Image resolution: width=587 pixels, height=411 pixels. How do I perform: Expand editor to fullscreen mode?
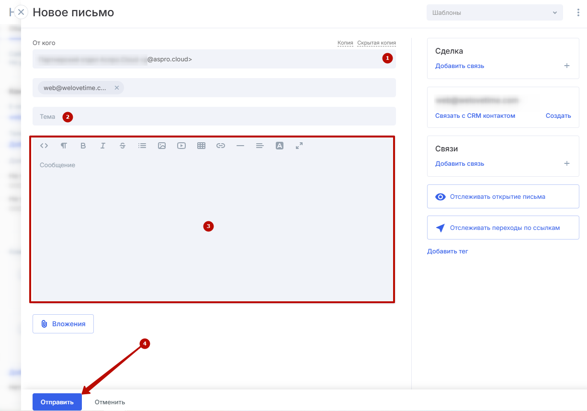point(299,146)
